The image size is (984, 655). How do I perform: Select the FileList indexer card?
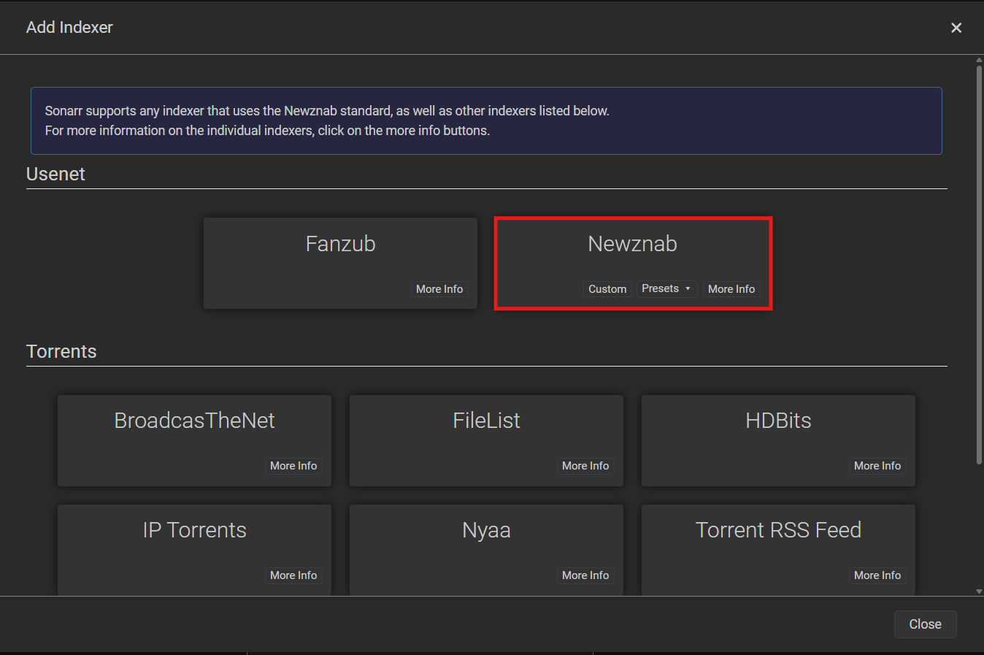486,440
